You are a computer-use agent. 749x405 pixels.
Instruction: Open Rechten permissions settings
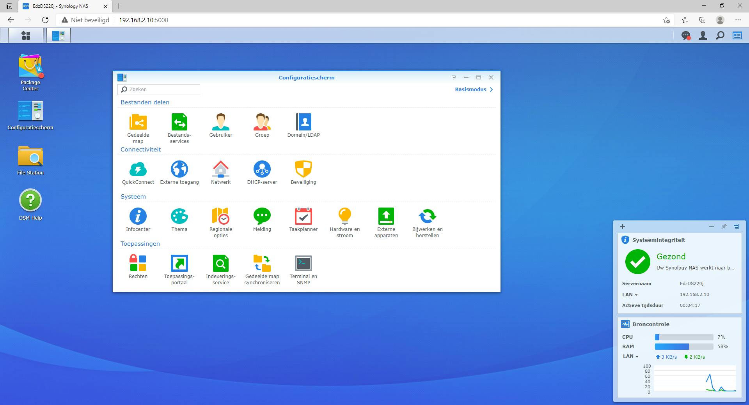(138, 267)
